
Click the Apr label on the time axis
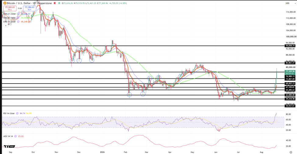[170, 152]
